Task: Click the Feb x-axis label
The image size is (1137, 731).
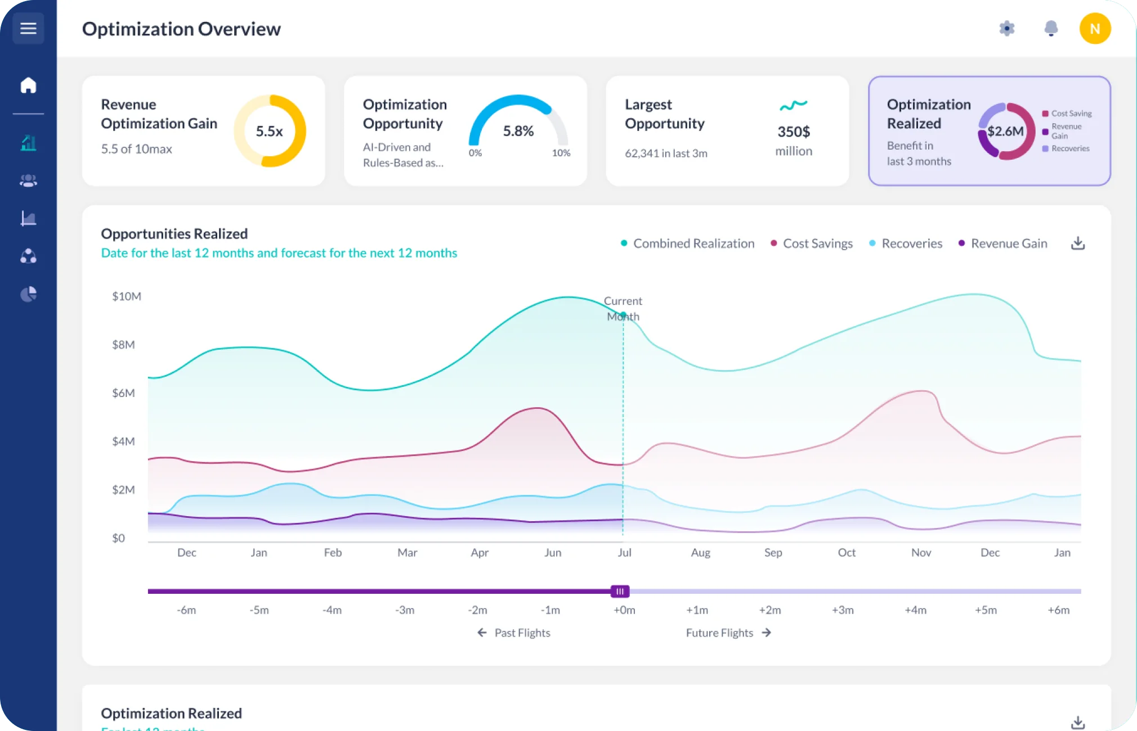Action: pos(333,553)
